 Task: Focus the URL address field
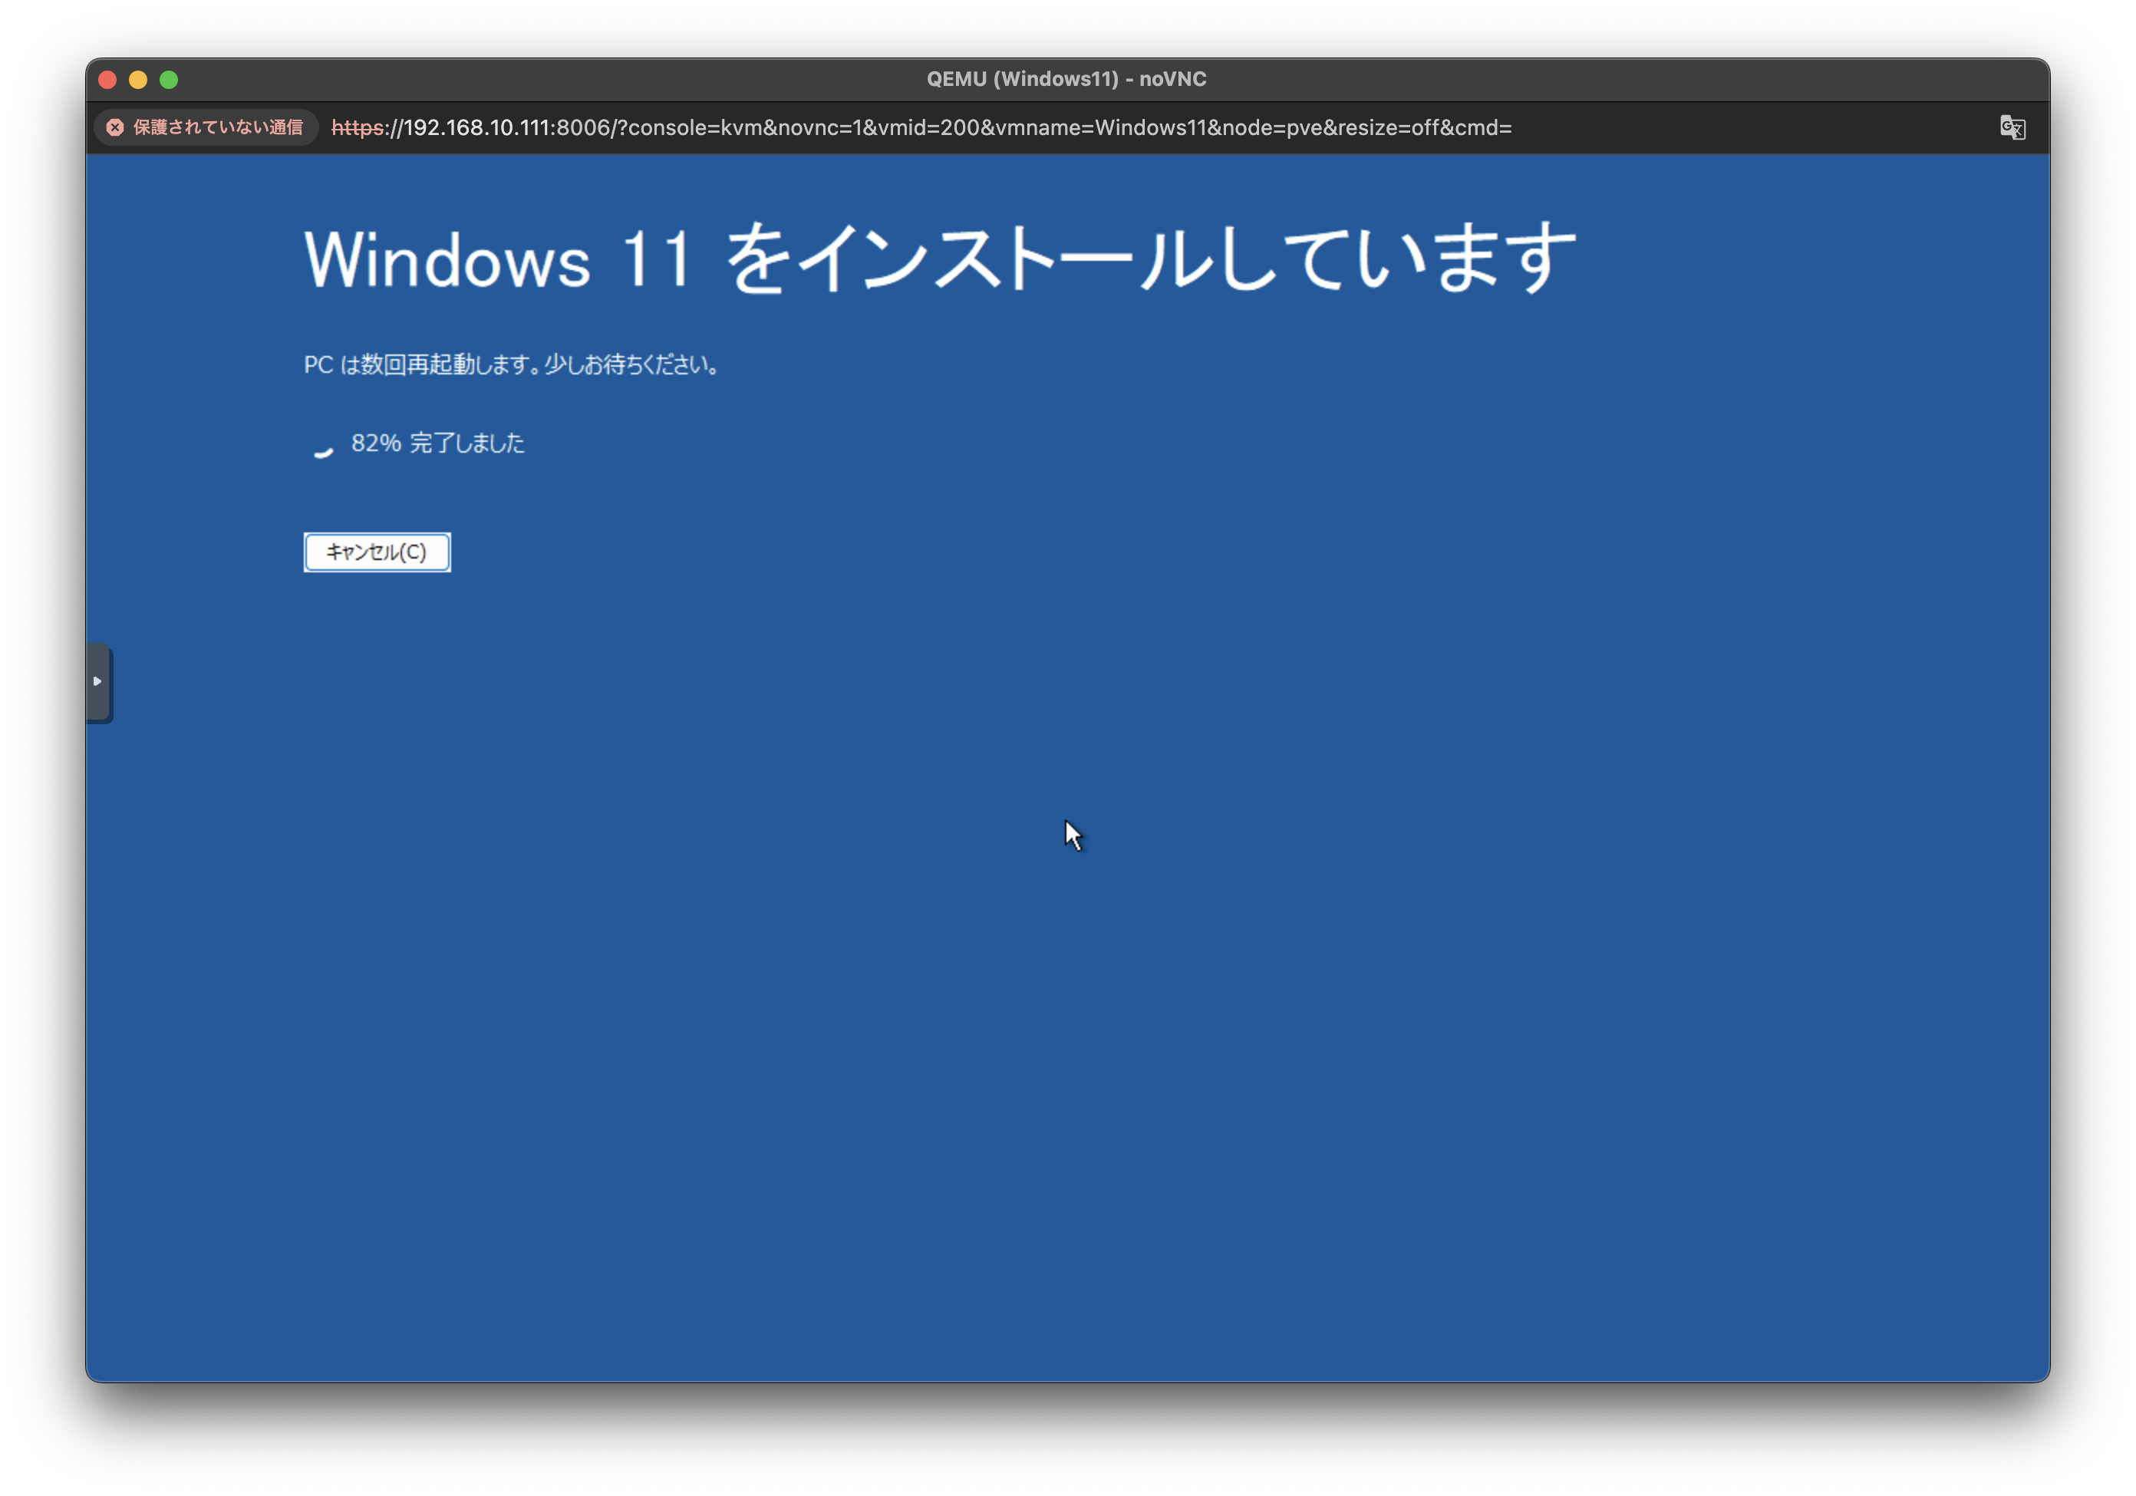coord(931,127)
